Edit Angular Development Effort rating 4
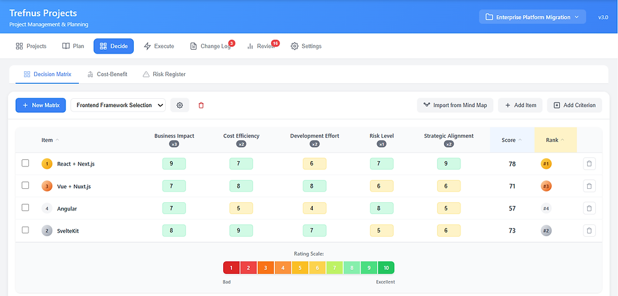 pos(315,208)
